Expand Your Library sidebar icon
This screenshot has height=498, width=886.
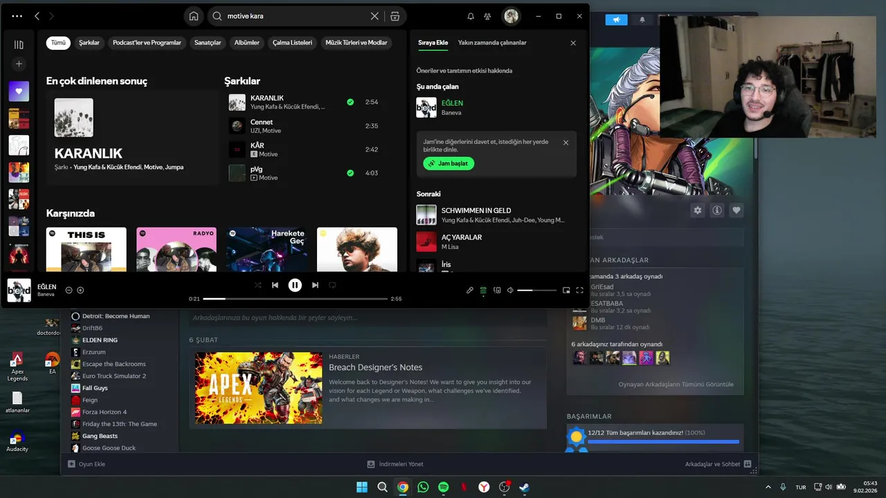tap(19, 45)
